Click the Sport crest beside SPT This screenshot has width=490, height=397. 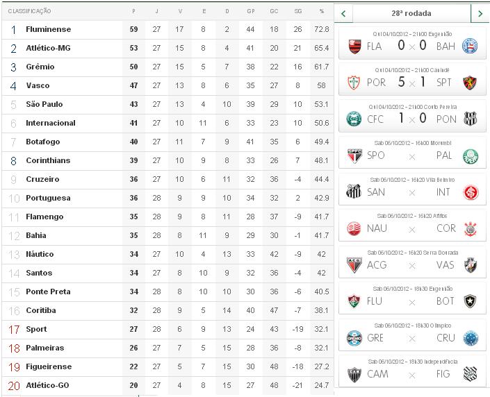coord(470,83)
